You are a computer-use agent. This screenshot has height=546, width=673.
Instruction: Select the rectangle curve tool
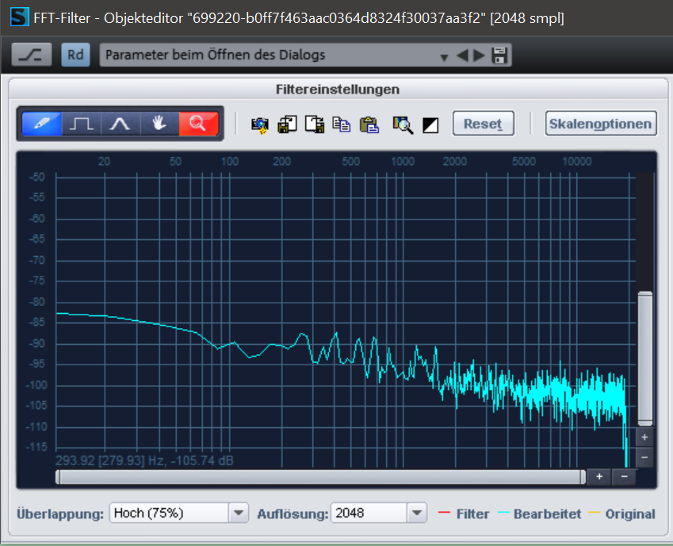[81, 124]
